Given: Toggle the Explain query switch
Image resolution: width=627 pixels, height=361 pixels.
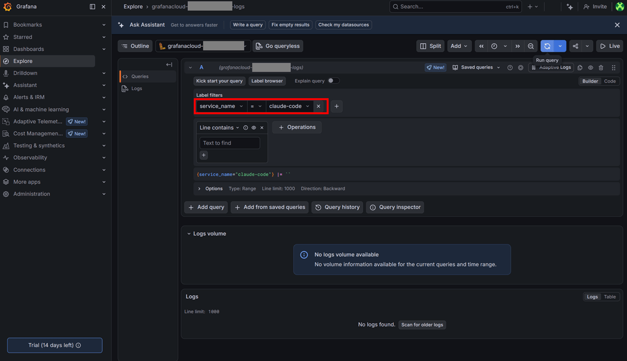Looking at the screenshot, I should point(334,81).
